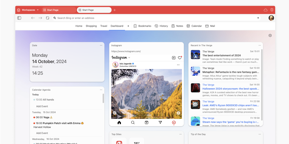The height and width of the screenshot is (144, 289).
Task: Click the instagram.com URL in widget
Action: pyautogui.click(x=126, y=51)
